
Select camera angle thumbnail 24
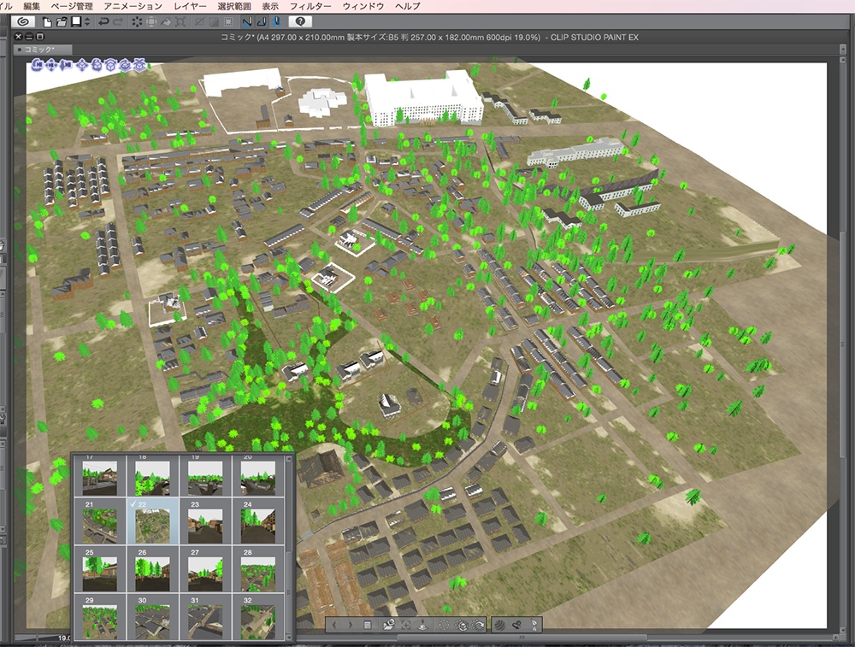coord(258,521)
